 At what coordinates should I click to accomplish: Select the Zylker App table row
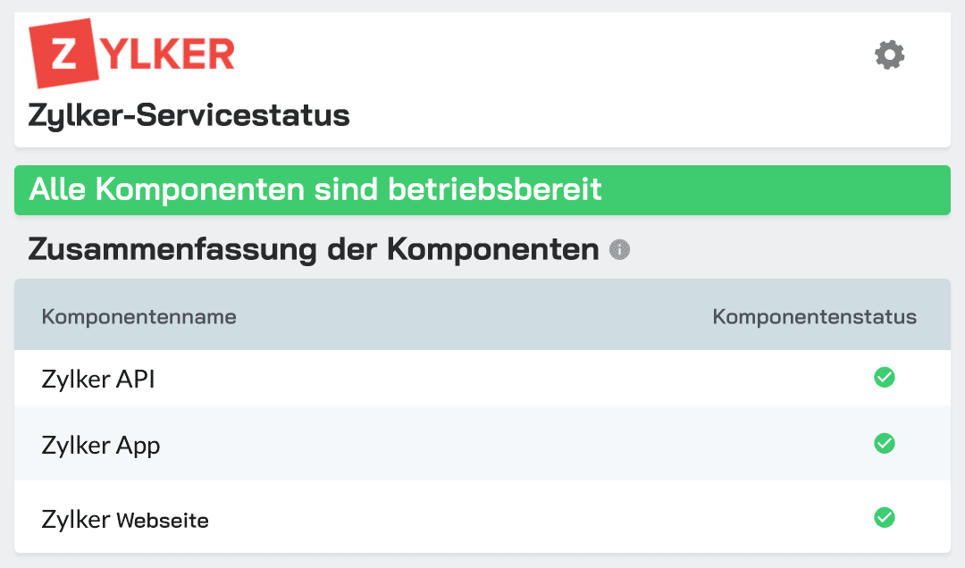(x=482, y=444)
